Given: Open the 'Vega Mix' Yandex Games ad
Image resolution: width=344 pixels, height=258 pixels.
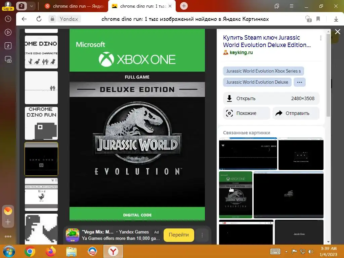Looking at the screenshot, I should (121, 235).
